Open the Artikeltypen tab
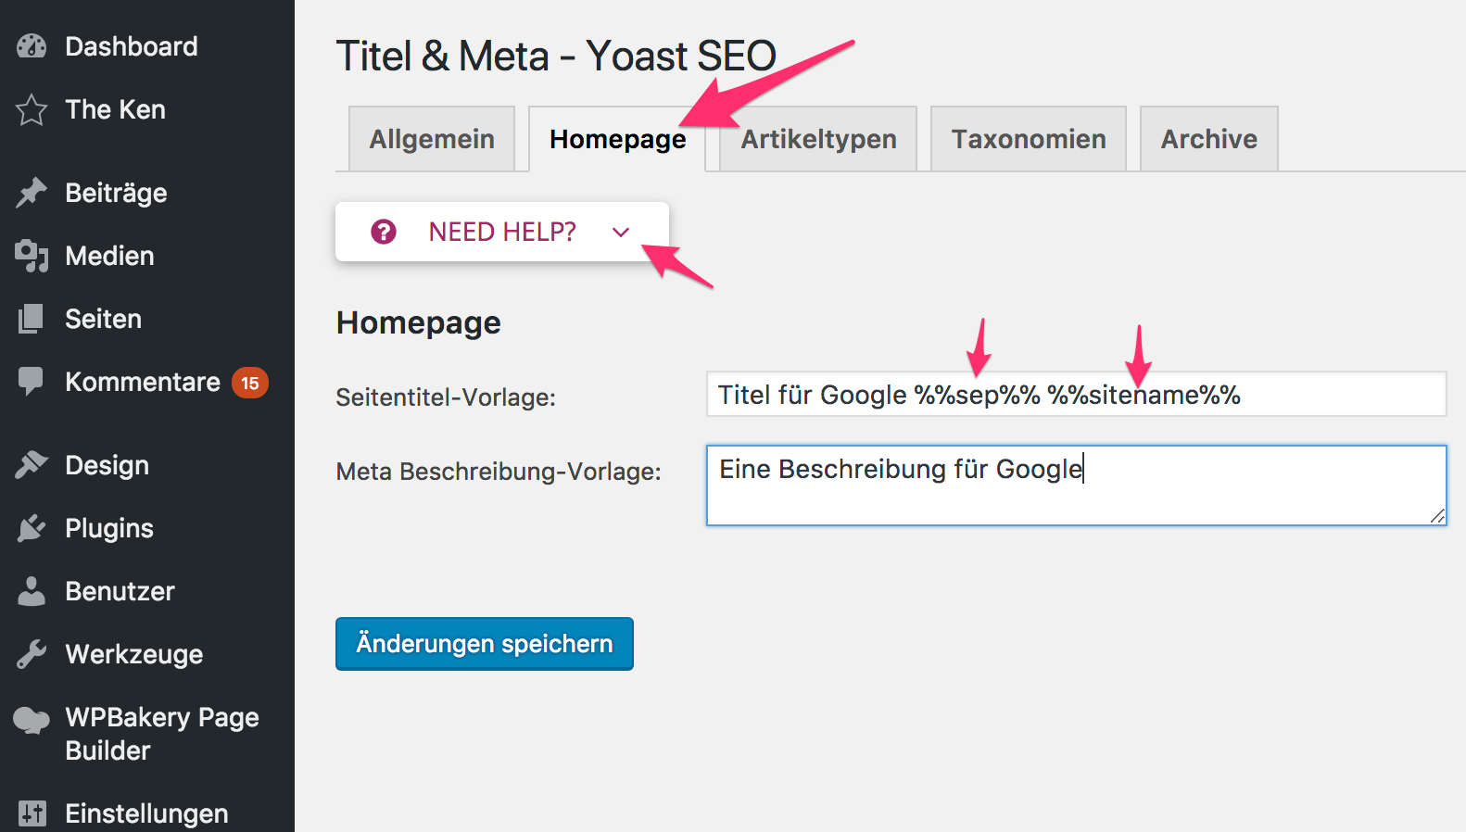 [x=818, y=139]
